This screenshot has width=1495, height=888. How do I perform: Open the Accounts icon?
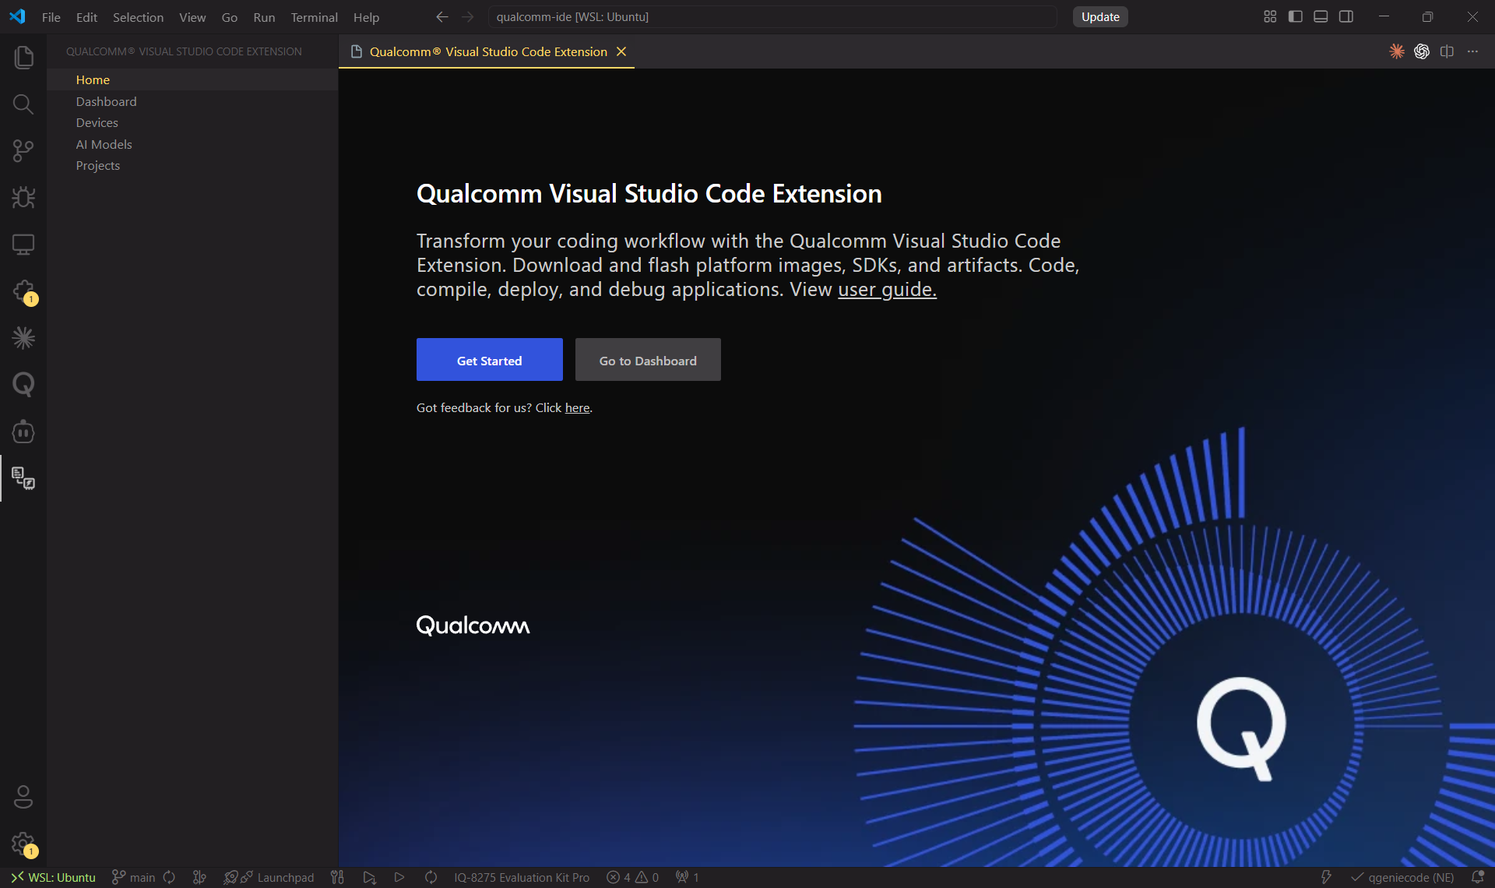(x=23, y=796)
